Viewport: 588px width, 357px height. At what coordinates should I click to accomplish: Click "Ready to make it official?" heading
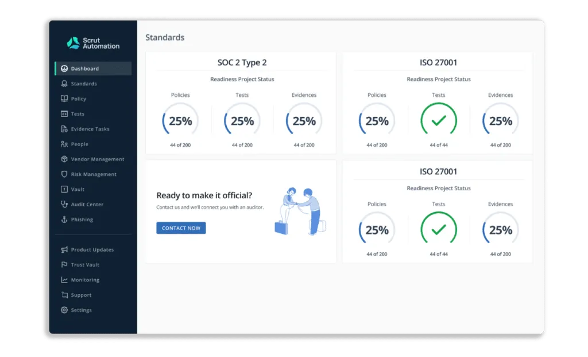[x=204, y=195]
